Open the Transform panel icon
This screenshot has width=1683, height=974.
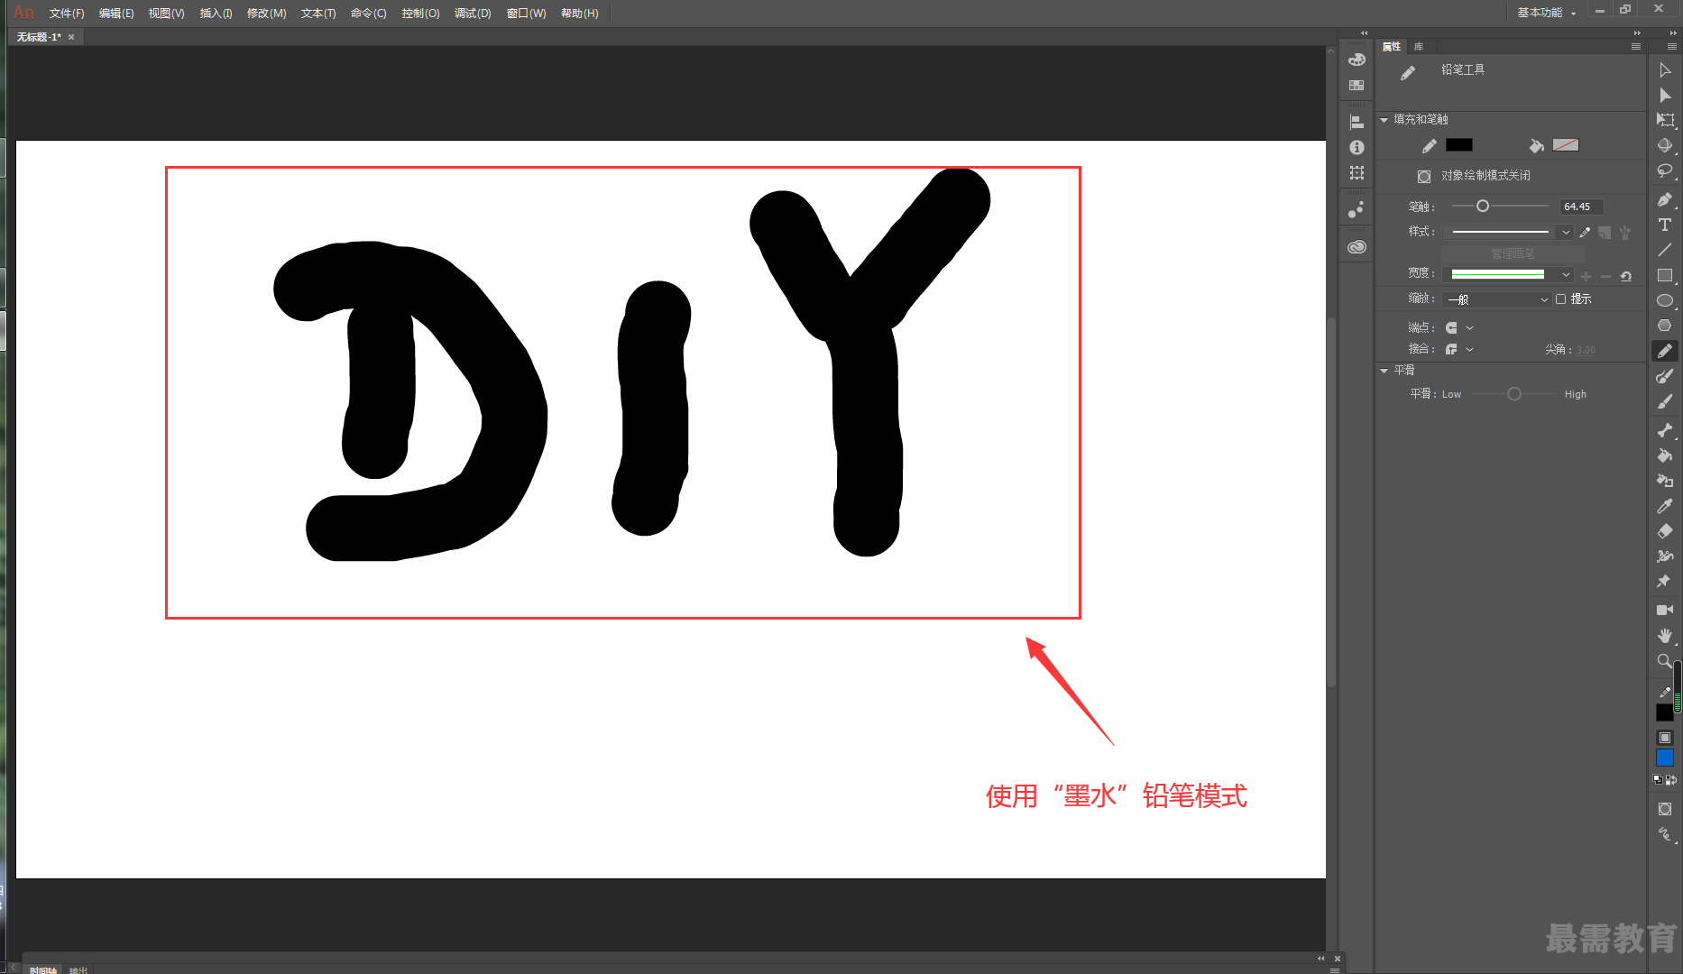click(1357, 172)
